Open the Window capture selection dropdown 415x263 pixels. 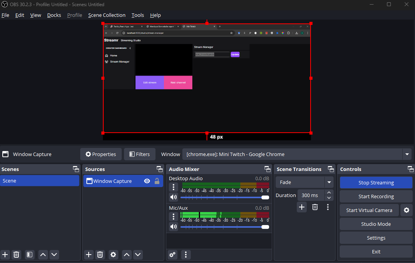[x=407, y=154]
